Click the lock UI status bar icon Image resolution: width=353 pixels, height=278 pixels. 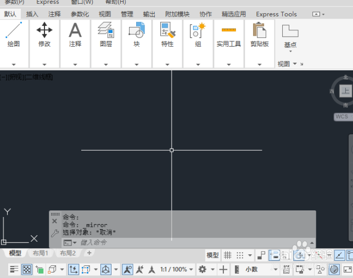[300, 269]
